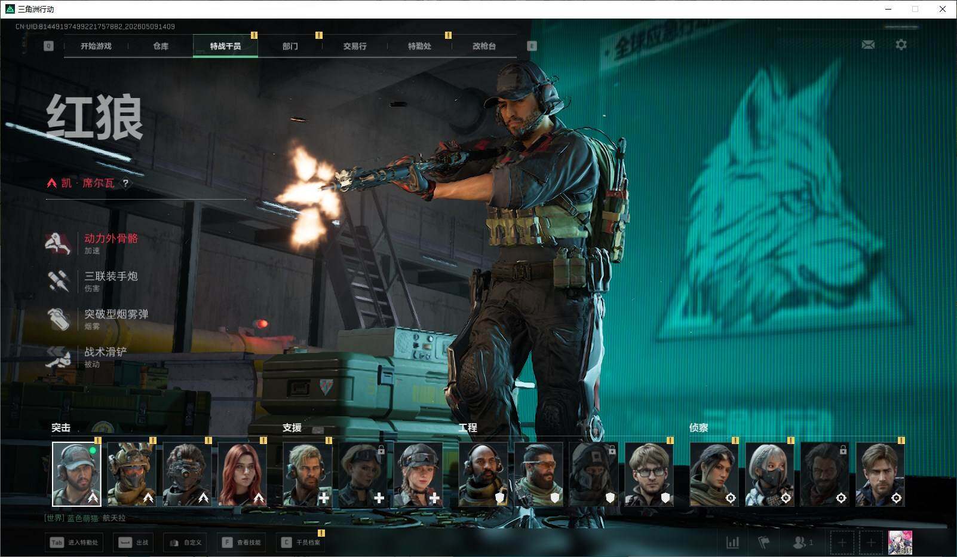Open the mail envelope icon
The image size is (957, 557).
[x=868, y=45]
